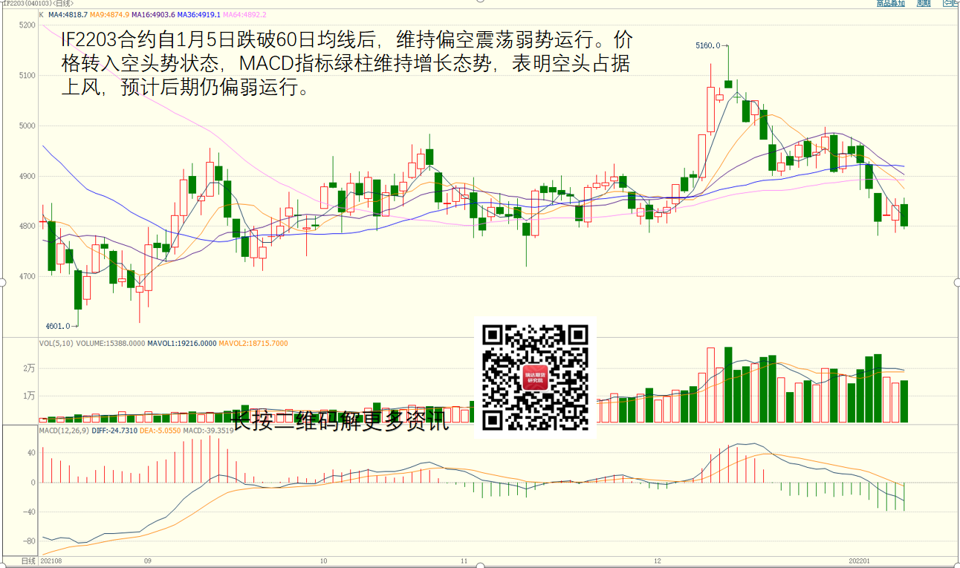The height and width of the screenshot is (568, 960).
Task: Select the MA4:4818.7 moving average label
Action: 68,15
